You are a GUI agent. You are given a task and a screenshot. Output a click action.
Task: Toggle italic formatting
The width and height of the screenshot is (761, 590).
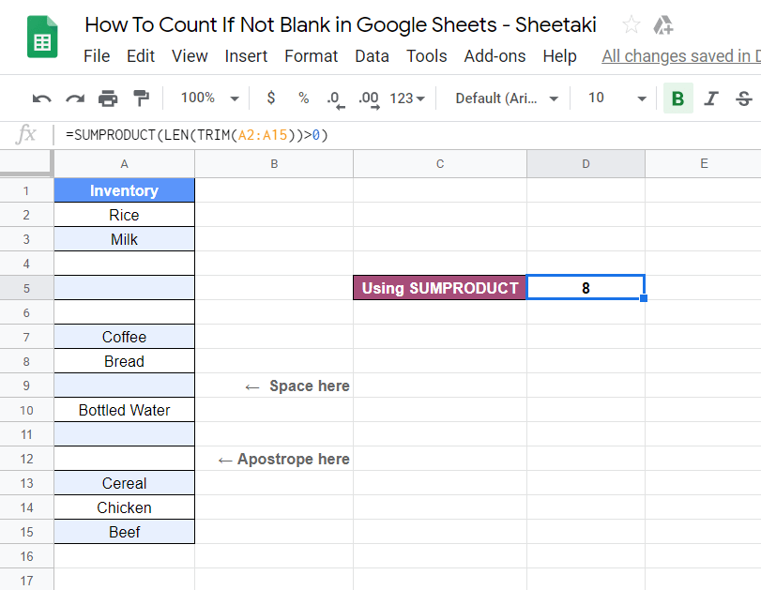710,98
